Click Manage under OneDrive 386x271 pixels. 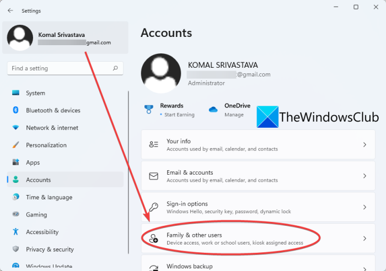coord(234,115)
